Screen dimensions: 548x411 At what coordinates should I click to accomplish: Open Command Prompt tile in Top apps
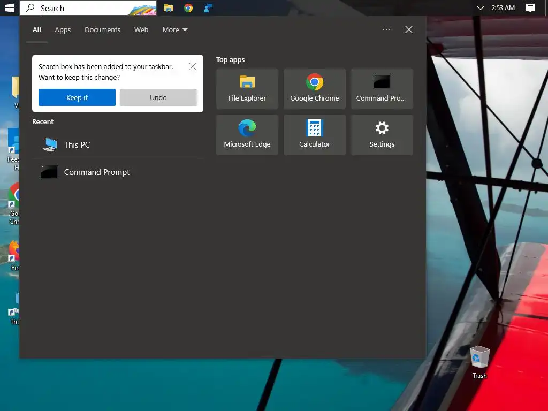click(382, 89)
